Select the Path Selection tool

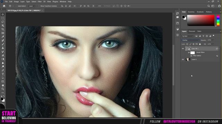3,78
